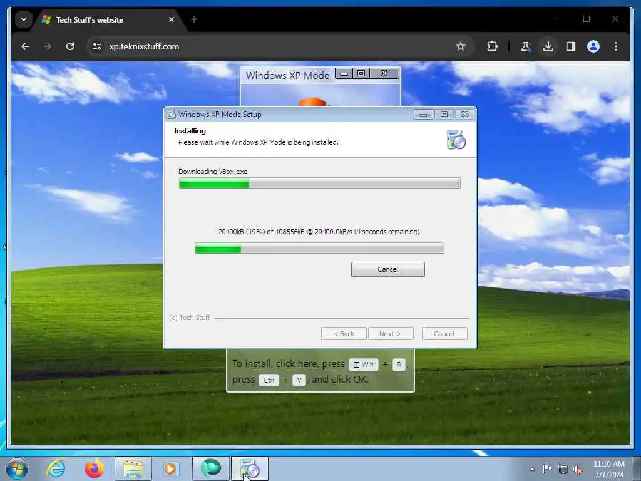Open a new browser tab
This screenshot has width=641, height=481.
click(194, 19)
